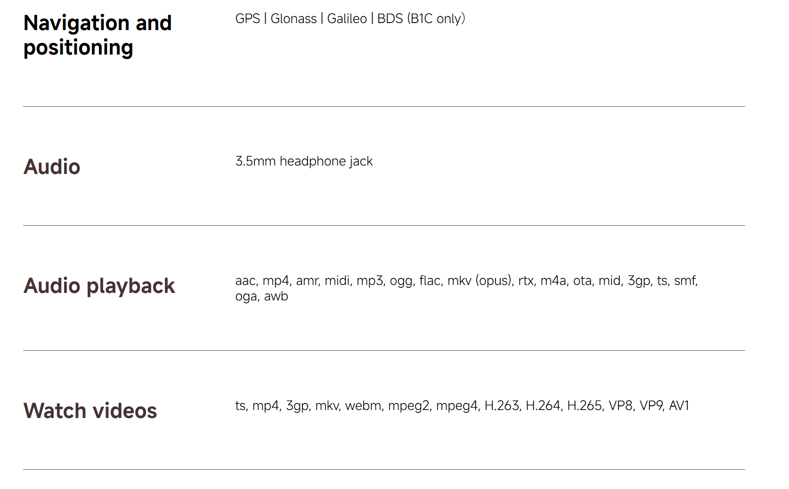This screenshot has width=789, height=489.
Task: Click BDS (B1C only) text
Action: 421,19
